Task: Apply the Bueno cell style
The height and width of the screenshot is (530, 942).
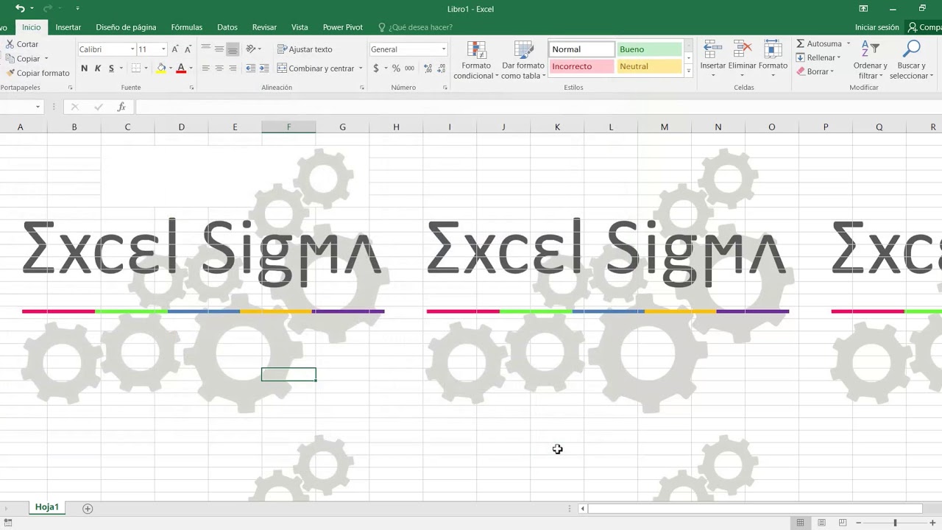Action: coord(649,49)
